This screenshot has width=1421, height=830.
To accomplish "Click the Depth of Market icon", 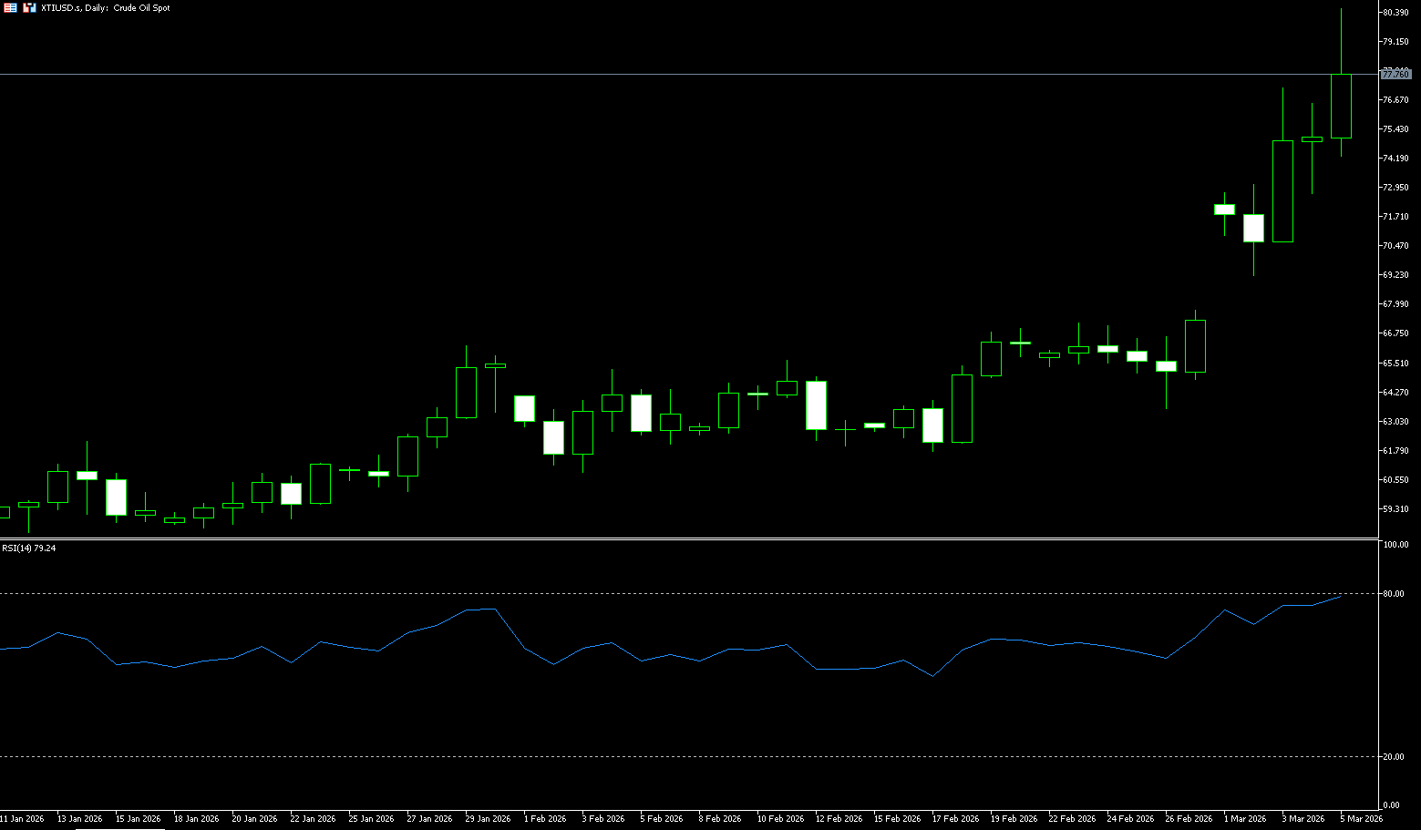I will click(x=29, y=7).
